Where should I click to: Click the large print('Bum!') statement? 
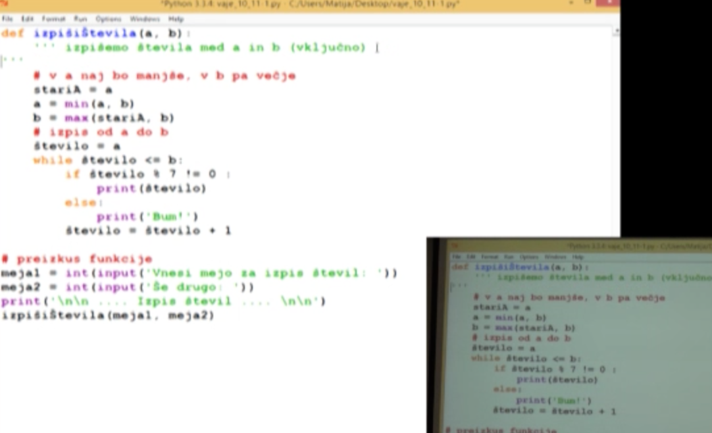(147, 216)
